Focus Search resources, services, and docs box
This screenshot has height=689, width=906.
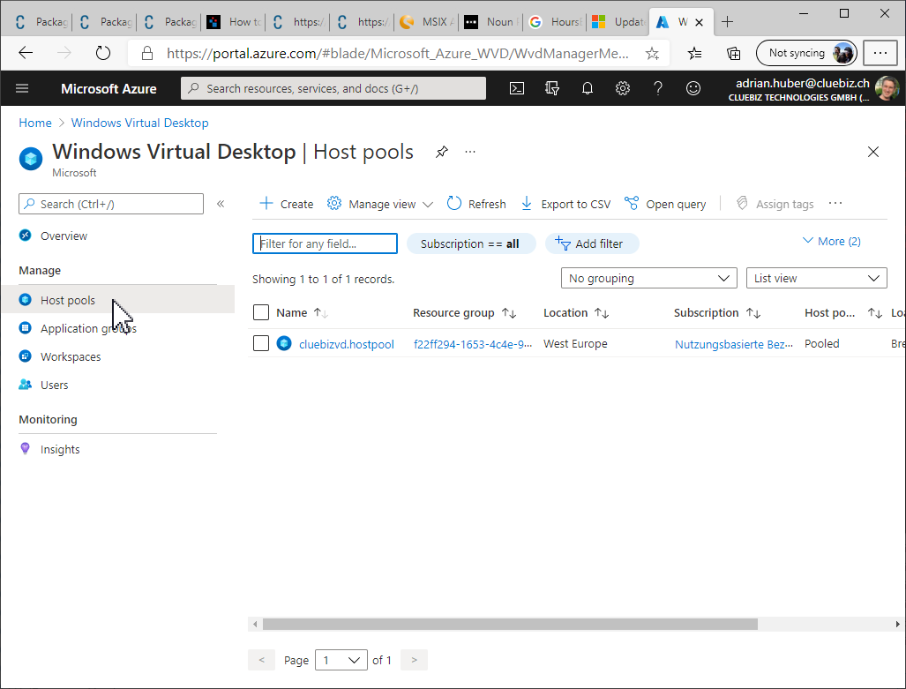[333, 88]
